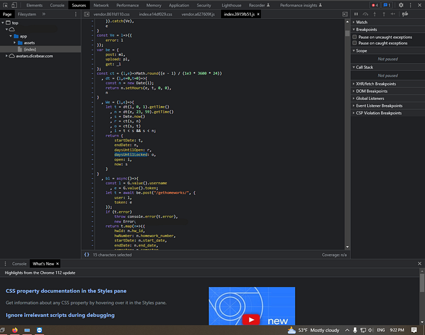Viewport: 425px width, 335px height.
Task: Close the index.3915fb51.js file tab
Action: 258,14
